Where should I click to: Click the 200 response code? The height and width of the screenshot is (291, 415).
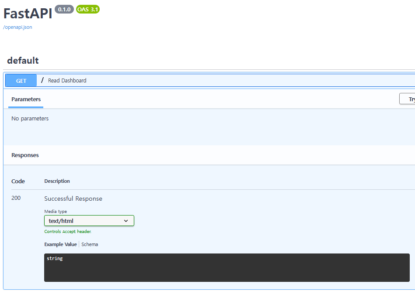pos(16,198)
